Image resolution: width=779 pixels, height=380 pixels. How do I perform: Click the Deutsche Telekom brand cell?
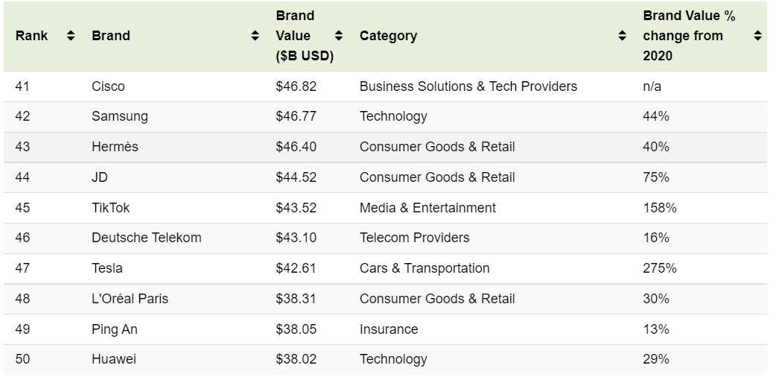pos(147,238)
